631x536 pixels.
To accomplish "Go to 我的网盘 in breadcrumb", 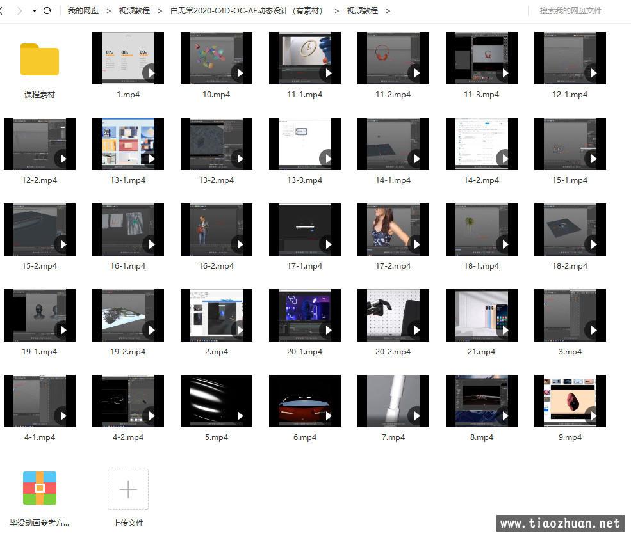I will pos(83,11).
